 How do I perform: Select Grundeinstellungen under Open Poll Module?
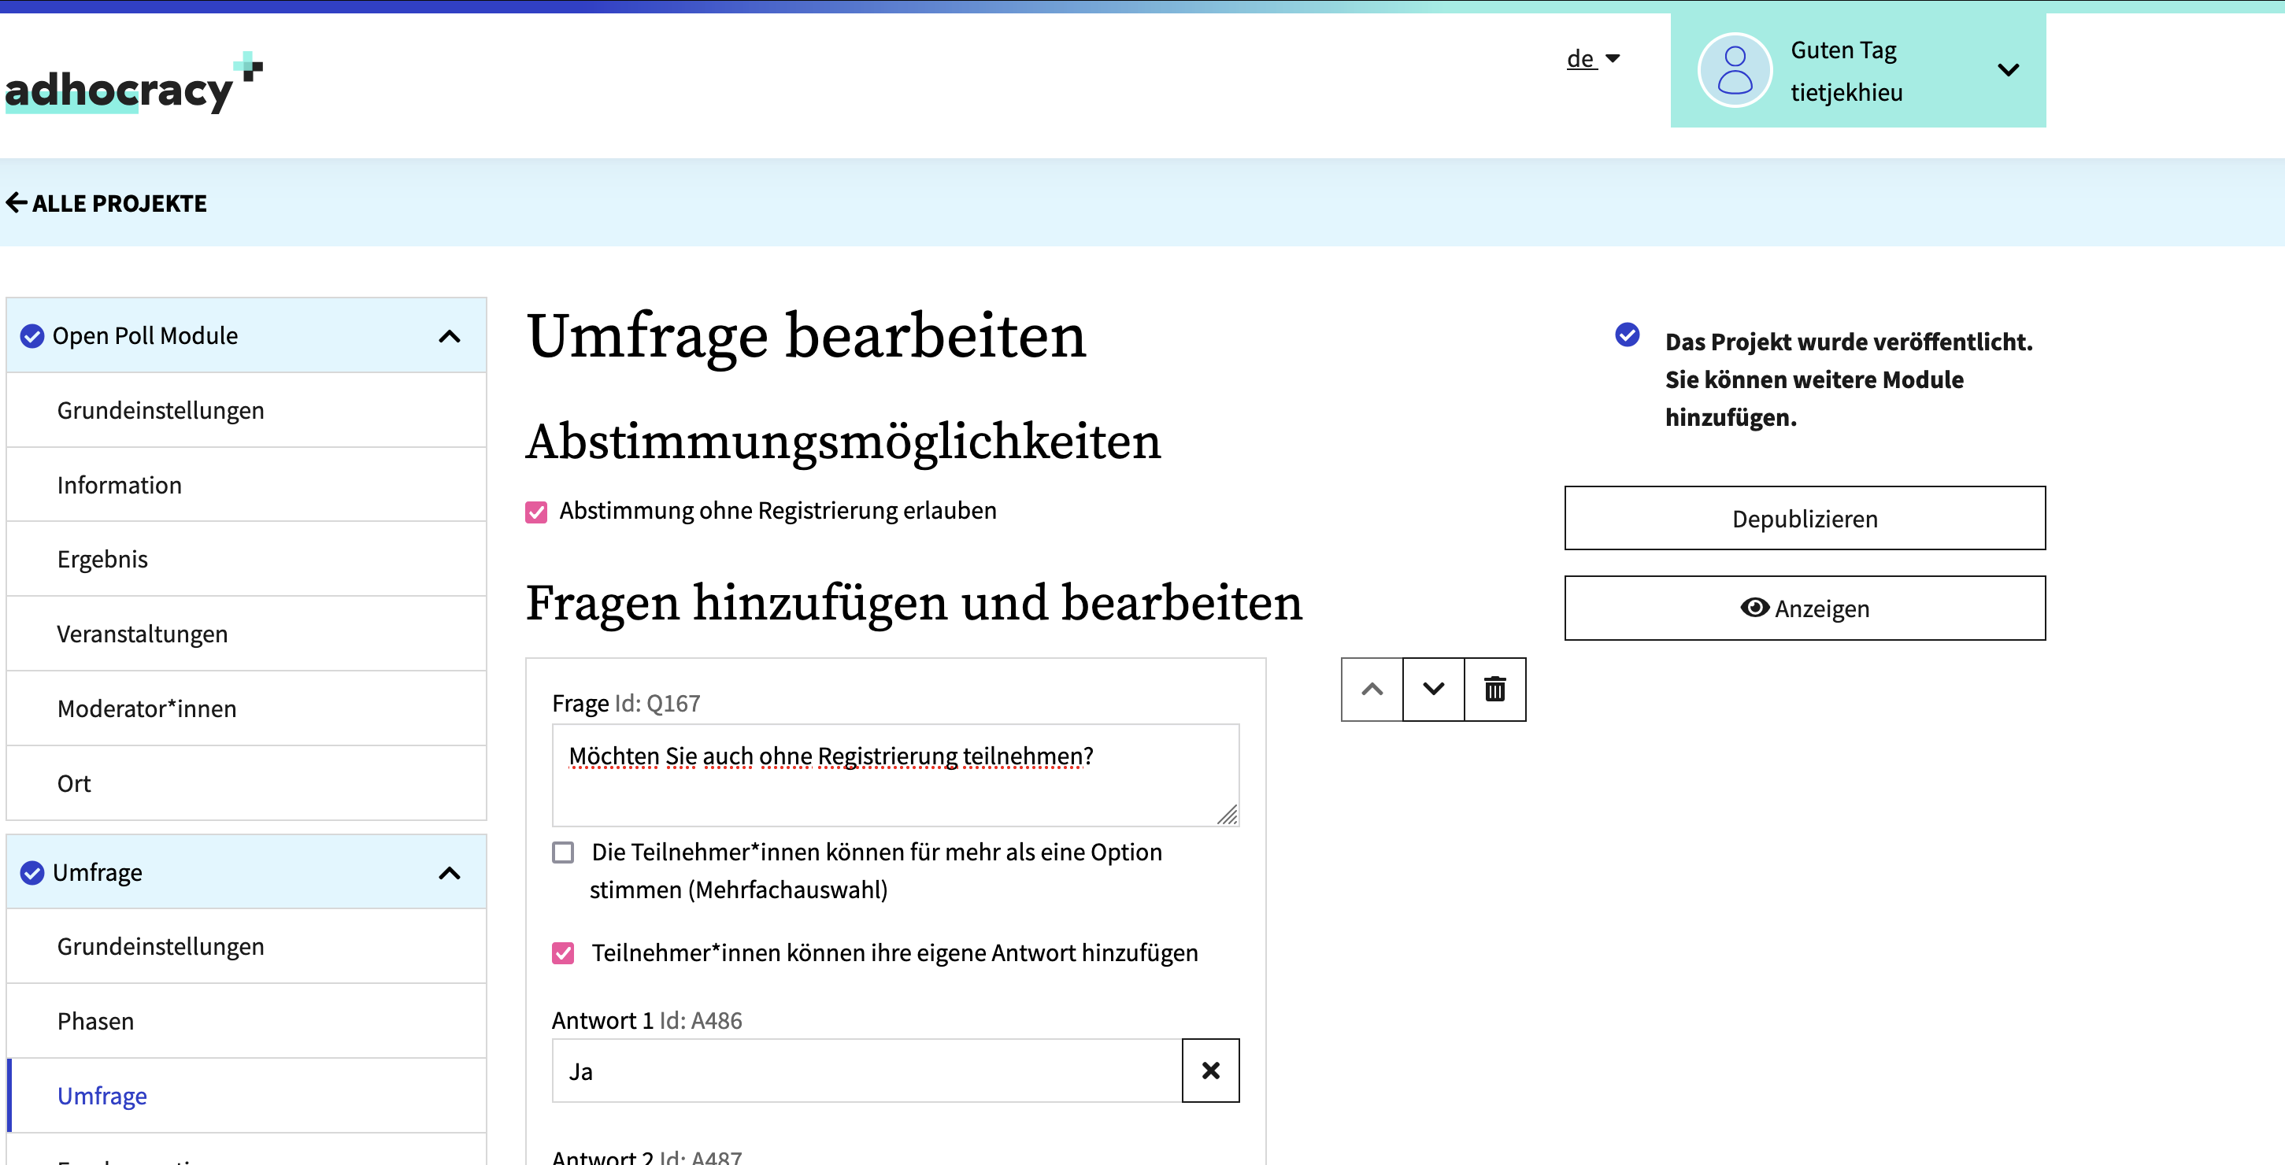click(159, 410)
